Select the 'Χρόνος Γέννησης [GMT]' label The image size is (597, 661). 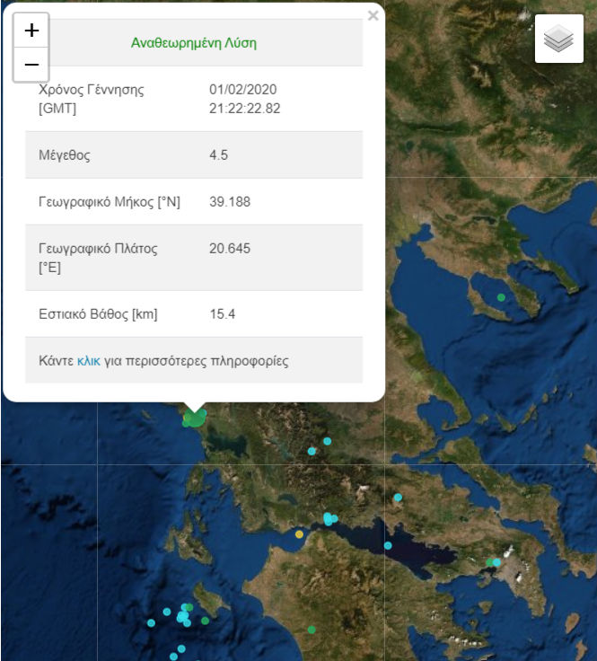pyautogui.click(x=92, y=99)
